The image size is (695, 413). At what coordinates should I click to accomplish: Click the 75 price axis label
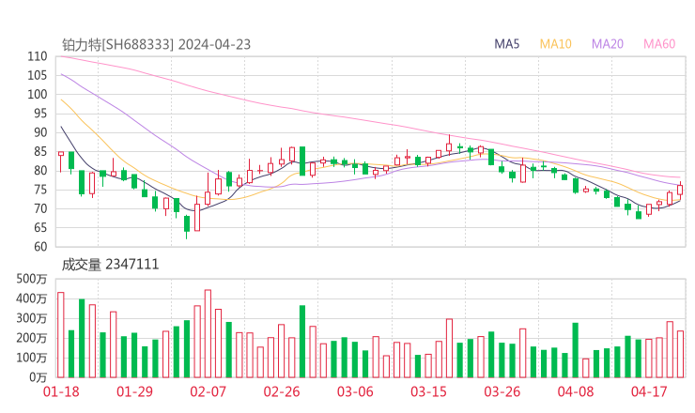[x=40, y=191]
